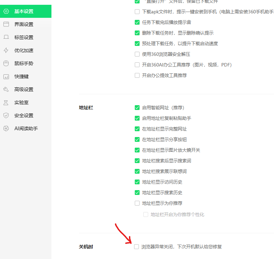The height and width of the screenshot is (259, 274).
Task: Uncheck 启用智能网址（推荐）
Action: click(137, 108)
